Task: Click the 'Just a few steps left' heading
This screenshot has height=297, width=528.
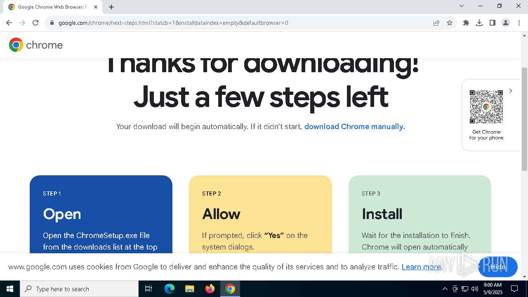Action: tap(261, 97)
